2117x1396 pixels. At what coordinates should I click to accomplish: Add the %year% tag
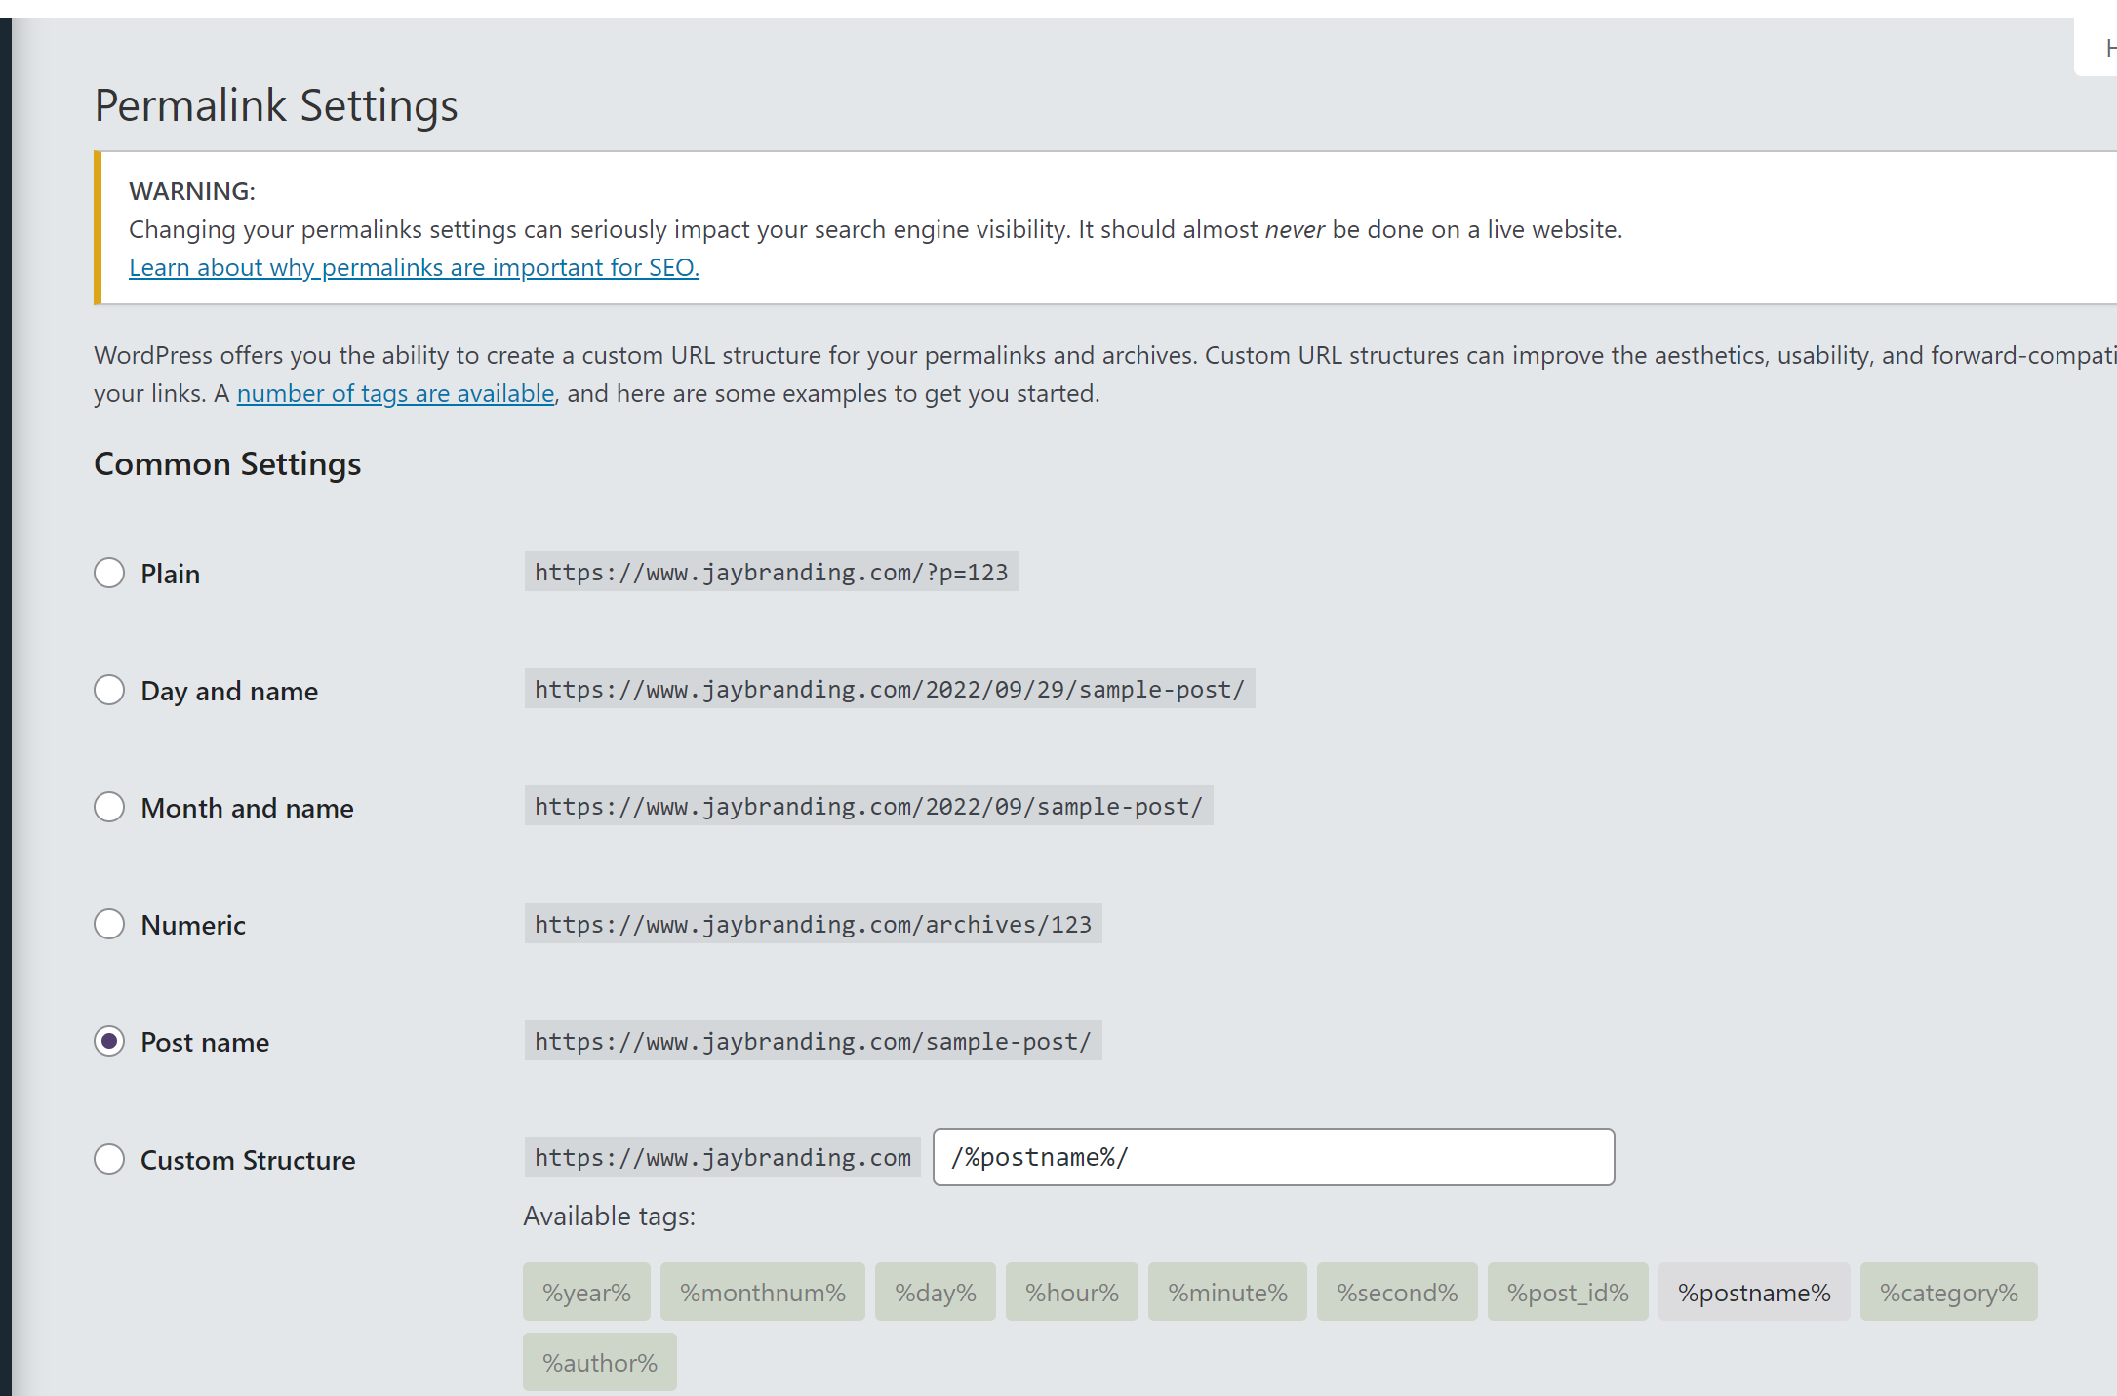[x=586, y=1293]
